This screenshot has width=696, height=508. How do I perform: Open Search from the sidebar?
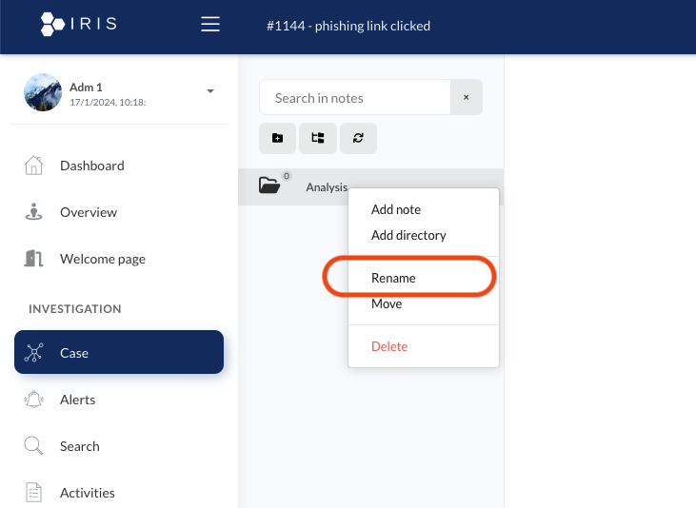pyautogui.click(x=79, y=446)
